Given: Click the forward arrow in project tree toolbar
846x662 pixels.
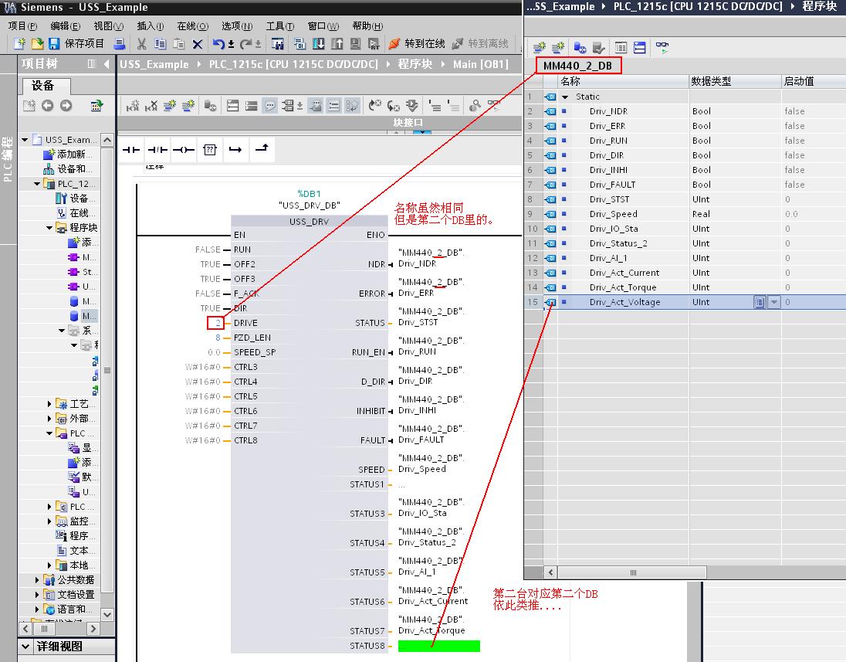Looking at the screenshot, I should [66, 106].
